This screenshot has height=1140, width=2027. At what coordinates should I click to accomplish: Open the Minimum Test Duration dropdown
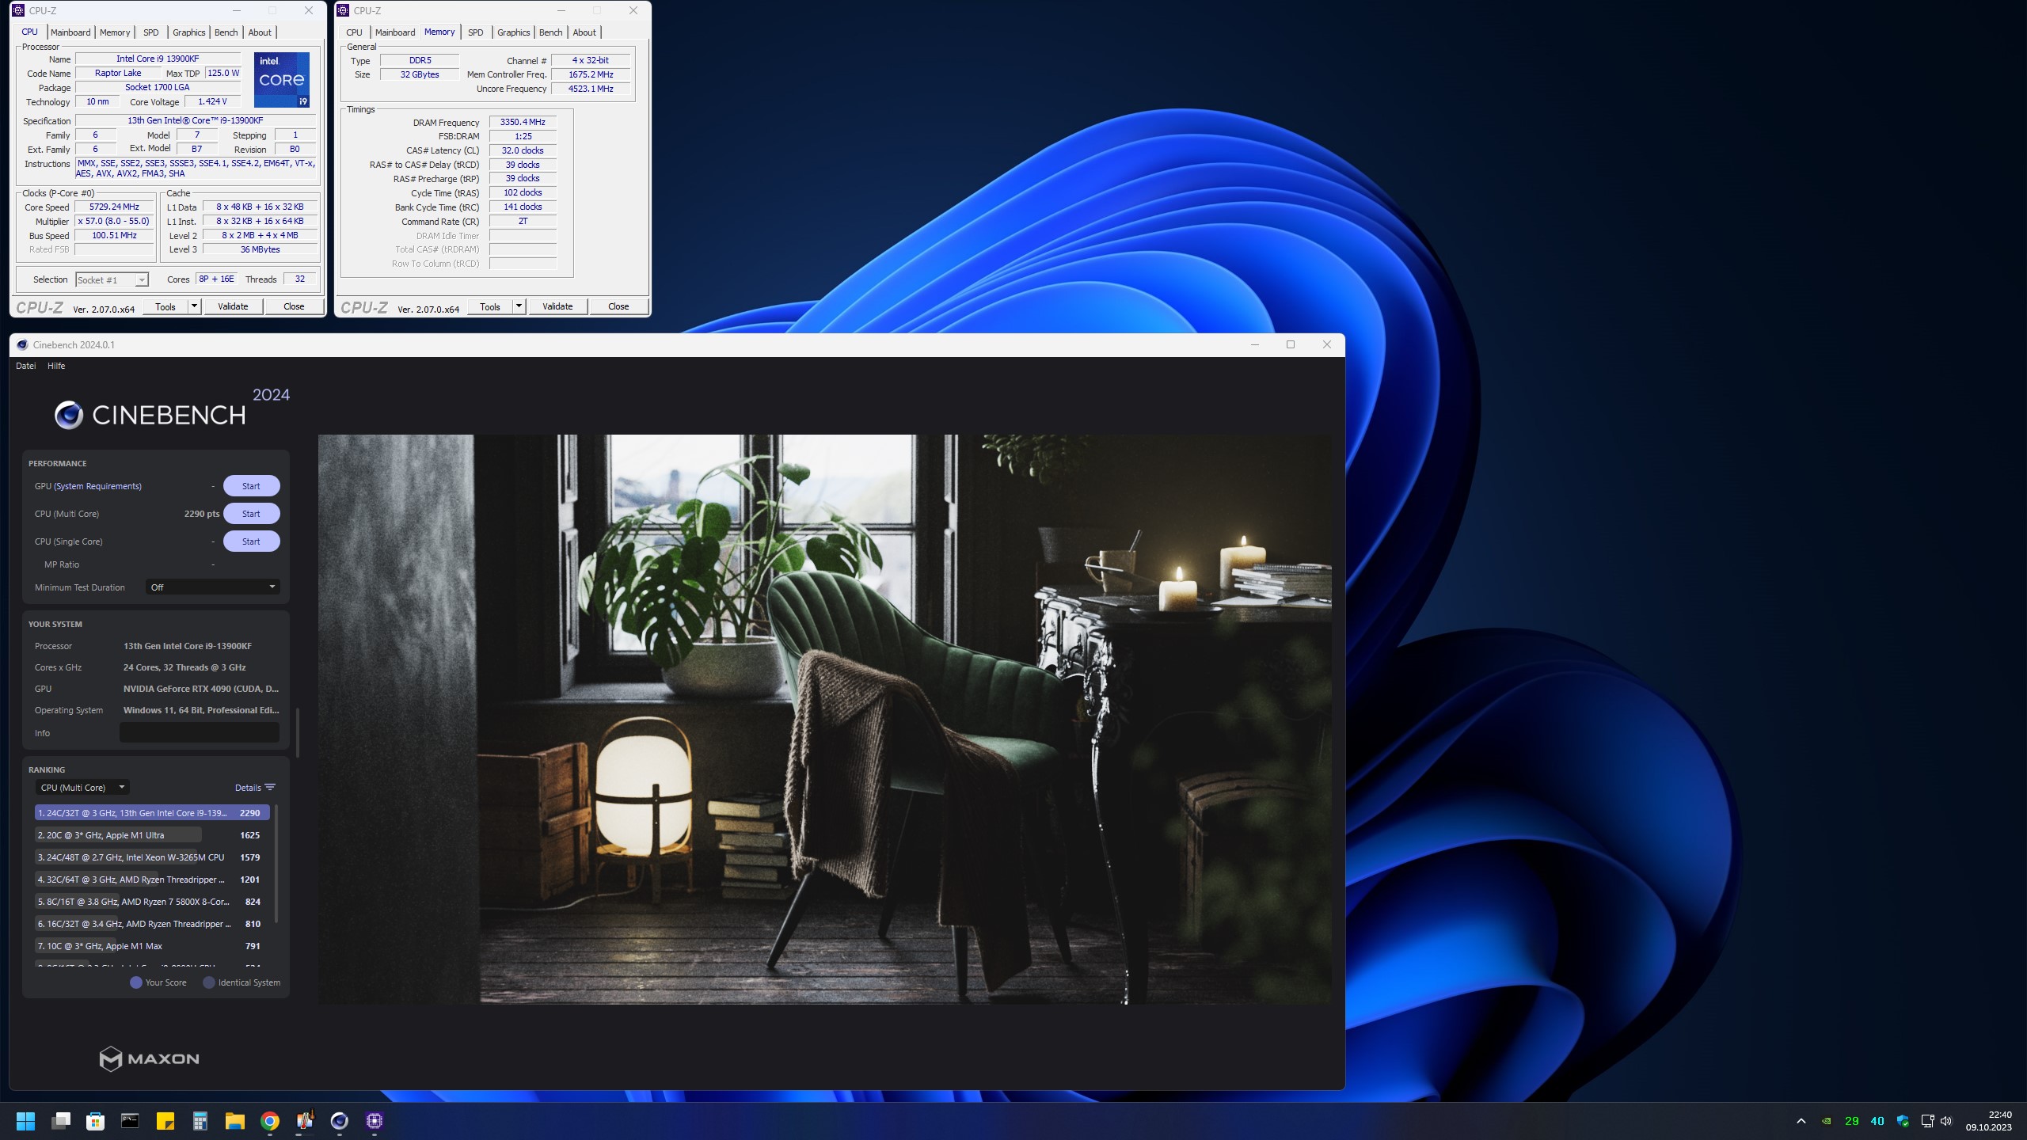tap(213, 587)
